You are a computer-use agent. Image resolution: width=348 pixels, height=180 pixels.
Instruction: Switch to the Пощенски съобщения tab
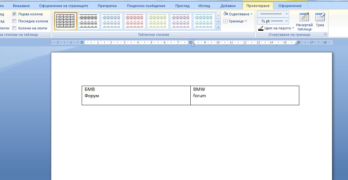click(146, 6)
